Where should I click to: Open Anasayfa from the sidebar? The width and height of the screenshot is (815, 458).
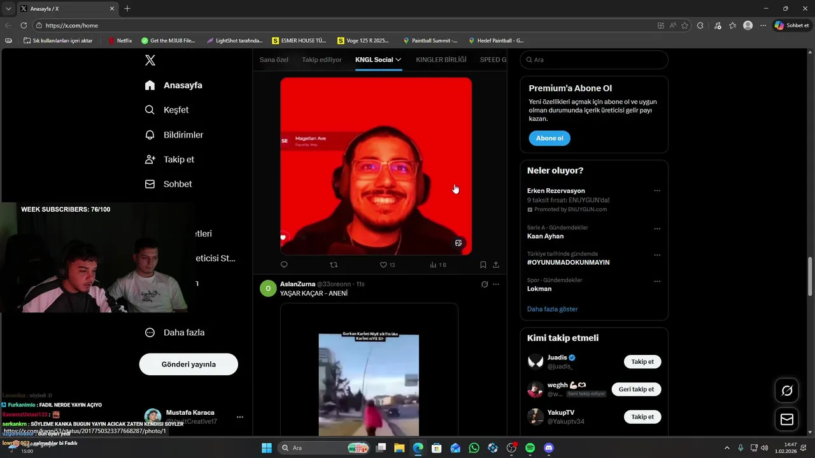pyautogui.click(x=173, y=85)
